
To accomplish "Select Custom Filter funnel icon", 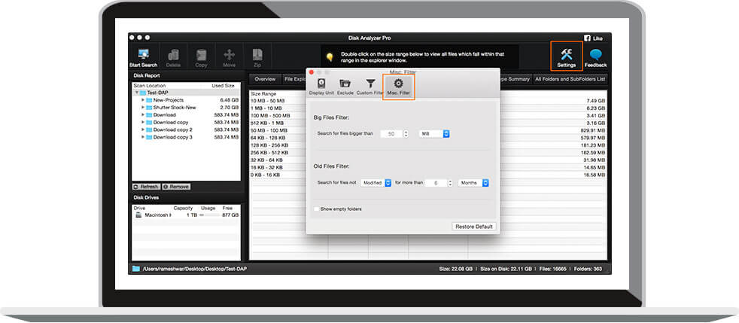I will click(371, 84).
